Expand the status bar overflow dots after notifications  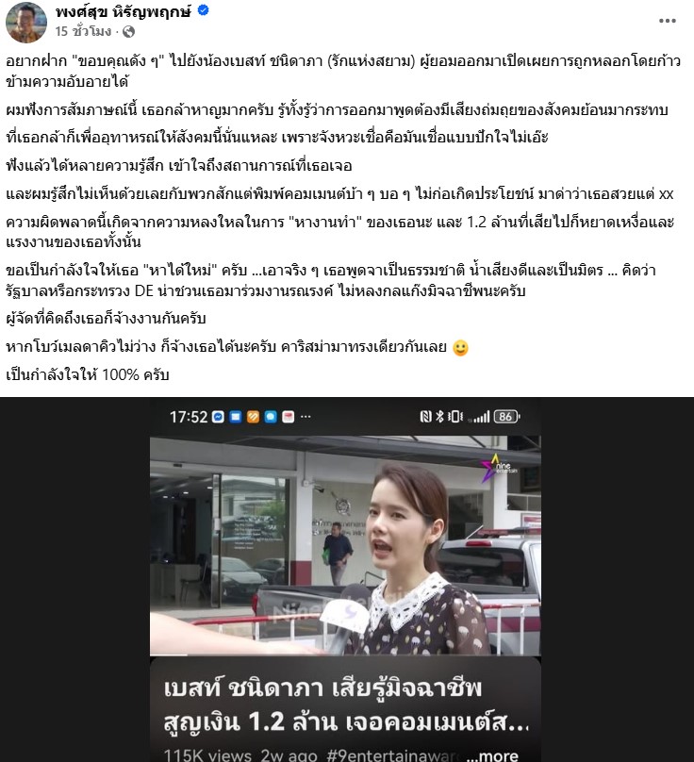coord(306,417)
